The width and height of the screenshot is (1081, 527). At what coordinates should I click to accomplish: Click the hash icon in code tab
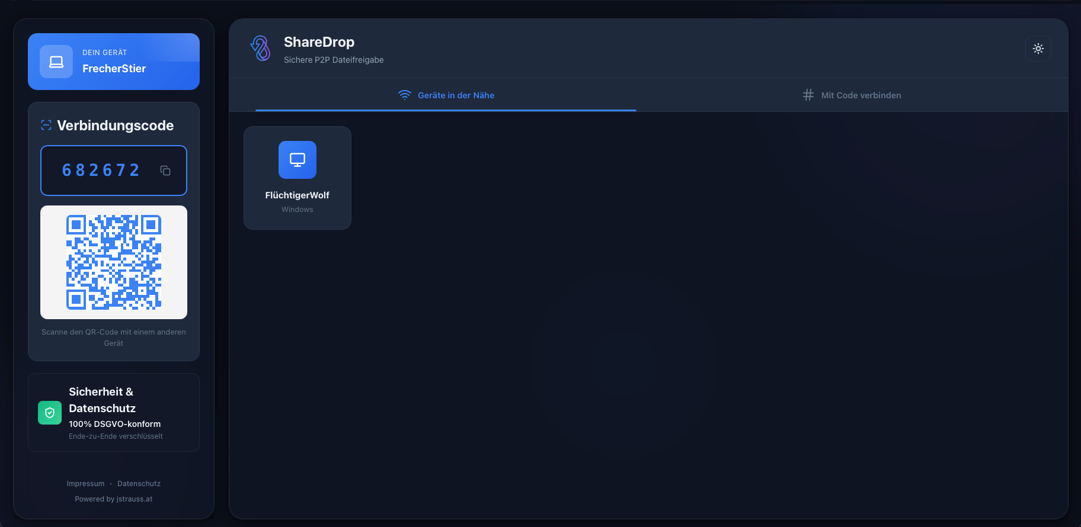(808, 95)
